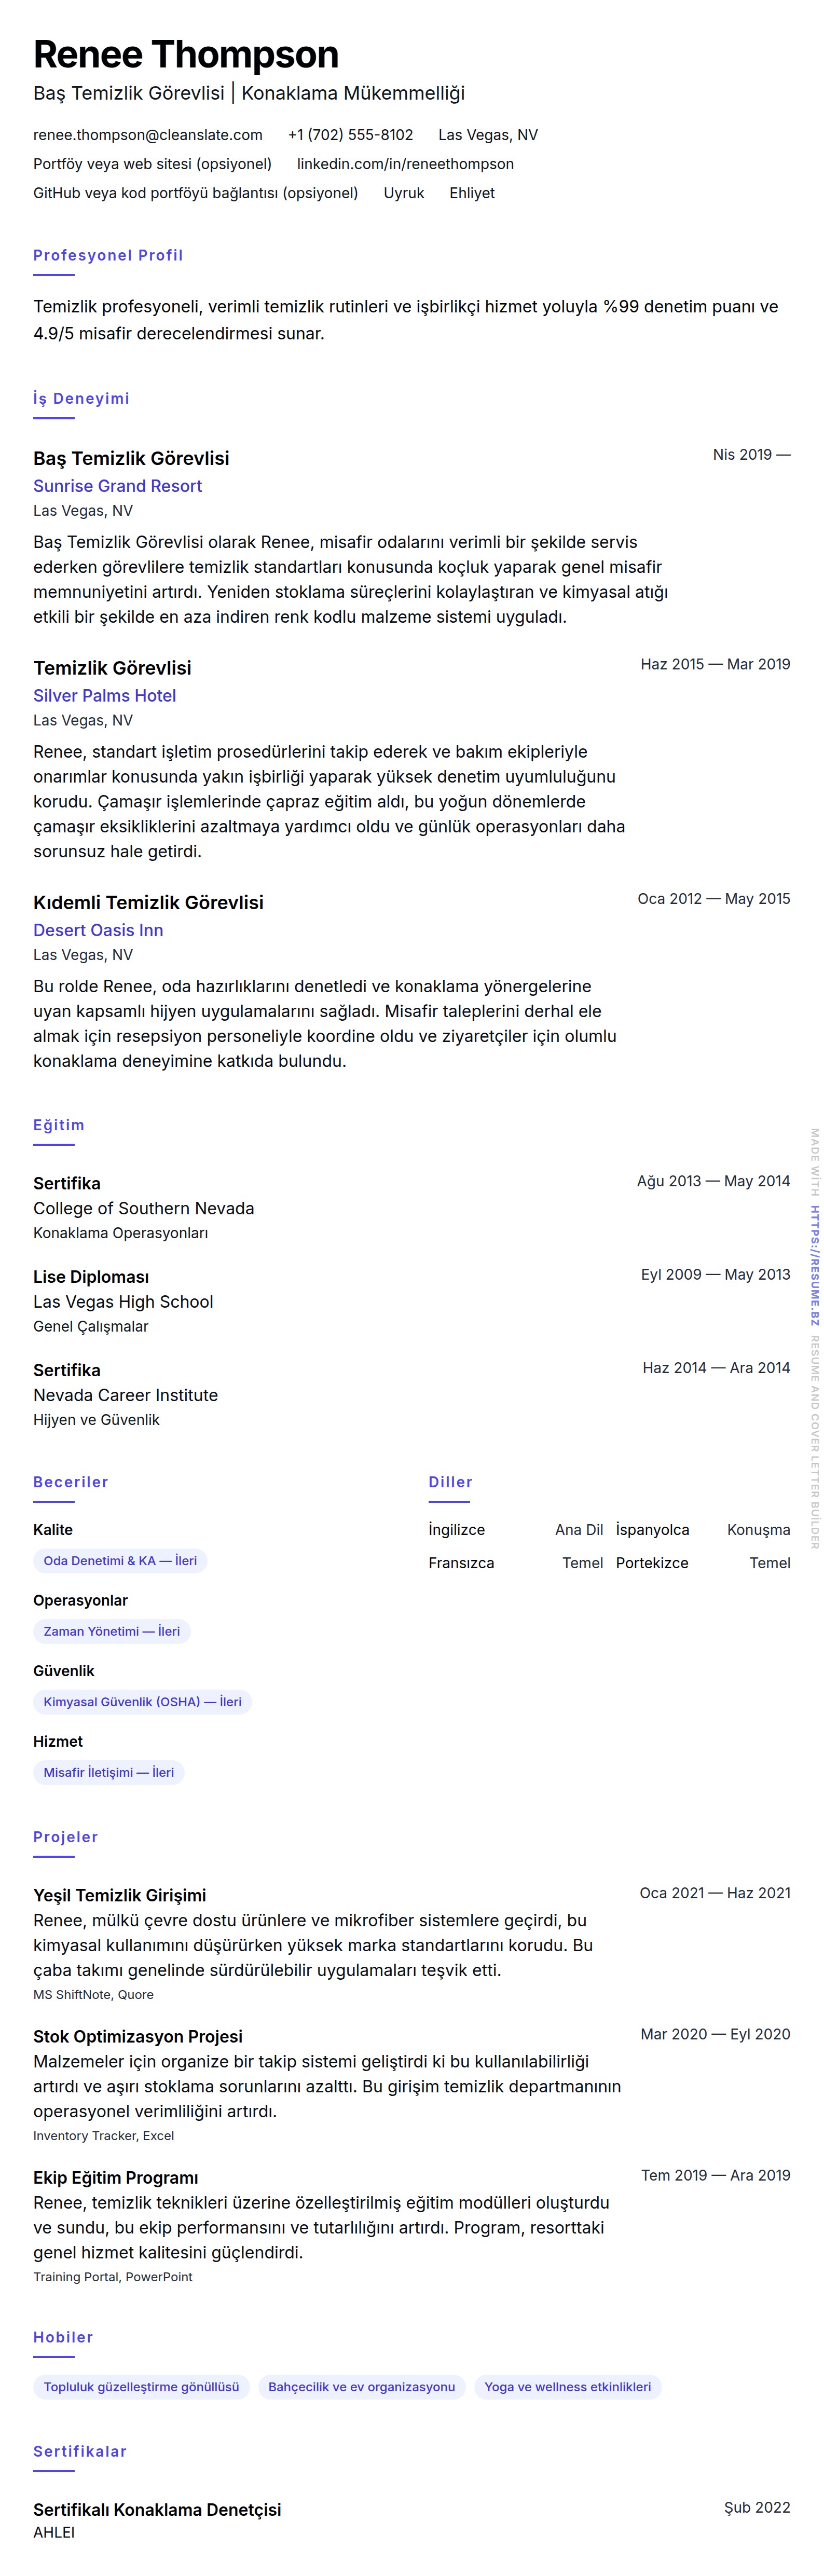Open the Desert Oasis Inn link
This screenshot has height=2576, width=824.
pos(98,930)
